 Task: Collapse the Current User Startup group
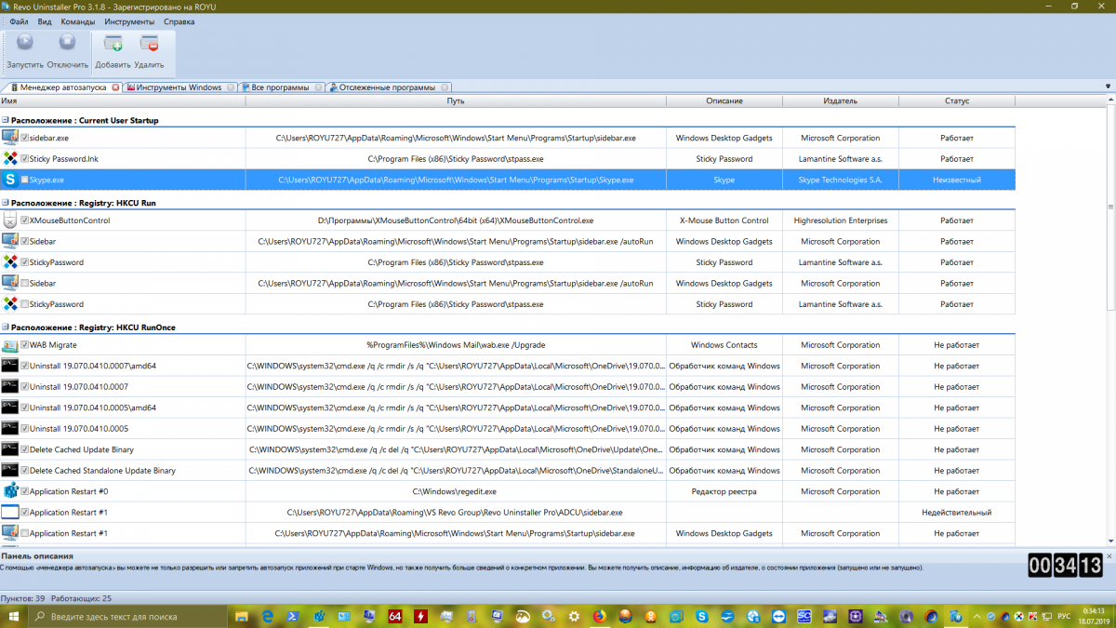6,121
